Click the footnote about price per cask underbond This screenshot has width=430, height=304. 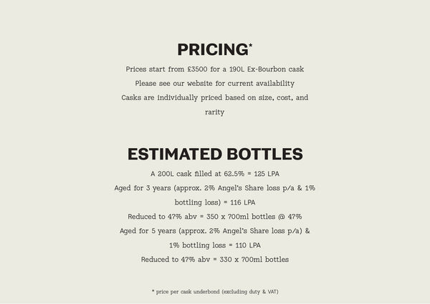click(215, 292)
